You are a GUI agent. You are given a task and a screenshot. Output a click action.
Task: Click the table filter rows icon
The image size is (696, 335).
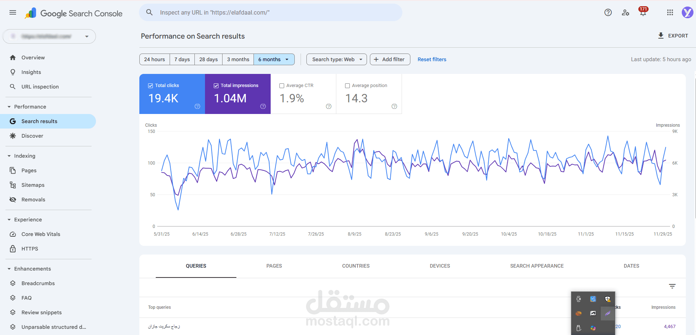[x=672, y=286]
